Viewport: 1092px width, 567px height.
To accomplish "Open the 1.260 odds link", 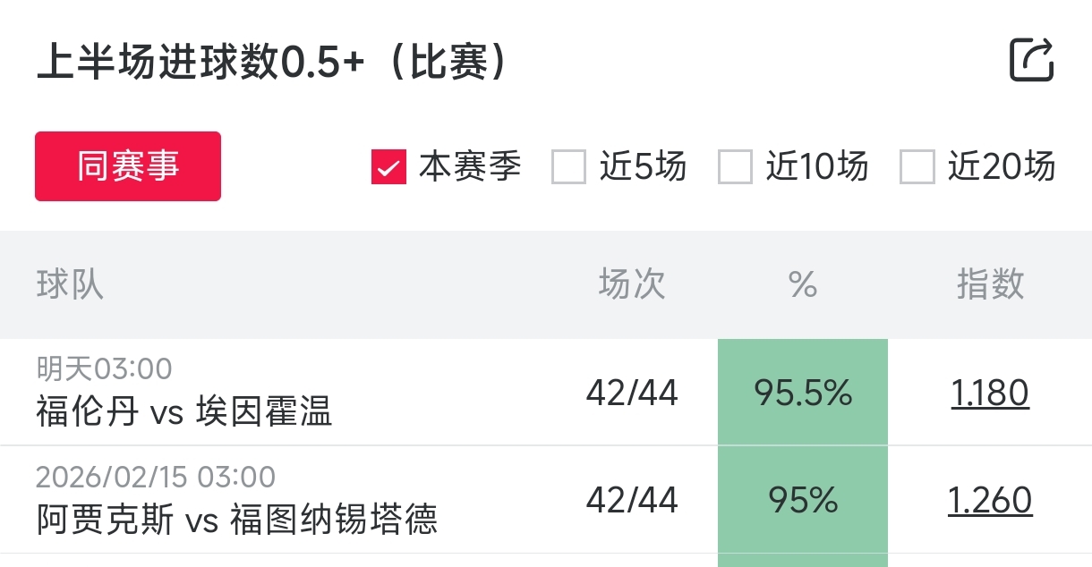I will pos(990,501).
